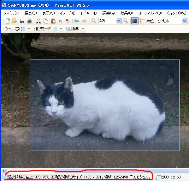The height and width of the screenshot is (181, 189).
Task: Crop to selection icon
Action: pyautogui.click(x=60, y=21)
